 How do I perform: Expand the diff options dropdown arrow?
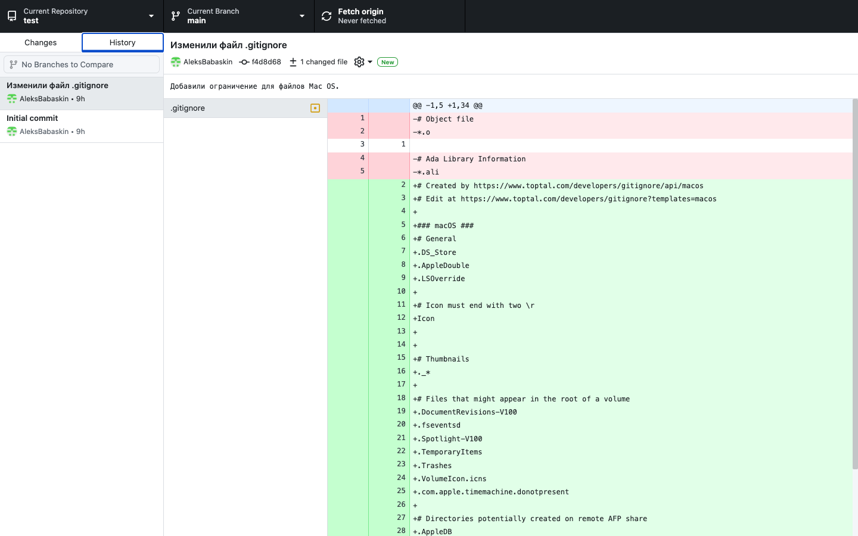370,62
